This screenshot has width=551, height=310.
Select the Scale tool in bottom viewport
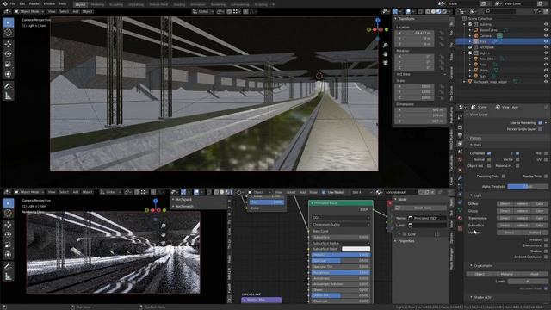click(8, 245)
